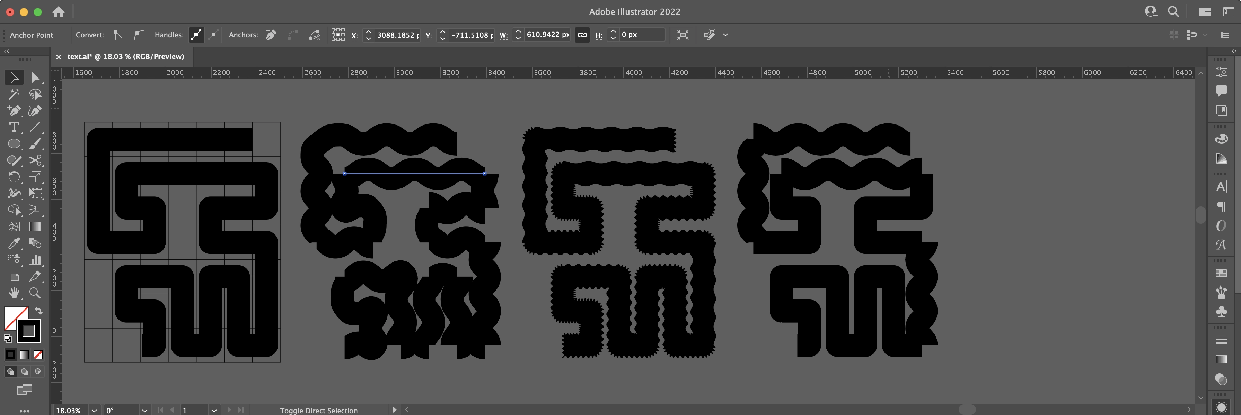This screenshot has height=415, width=1241.
Task: Open the Symbols panel club icon
Action: click(1221, 312)
